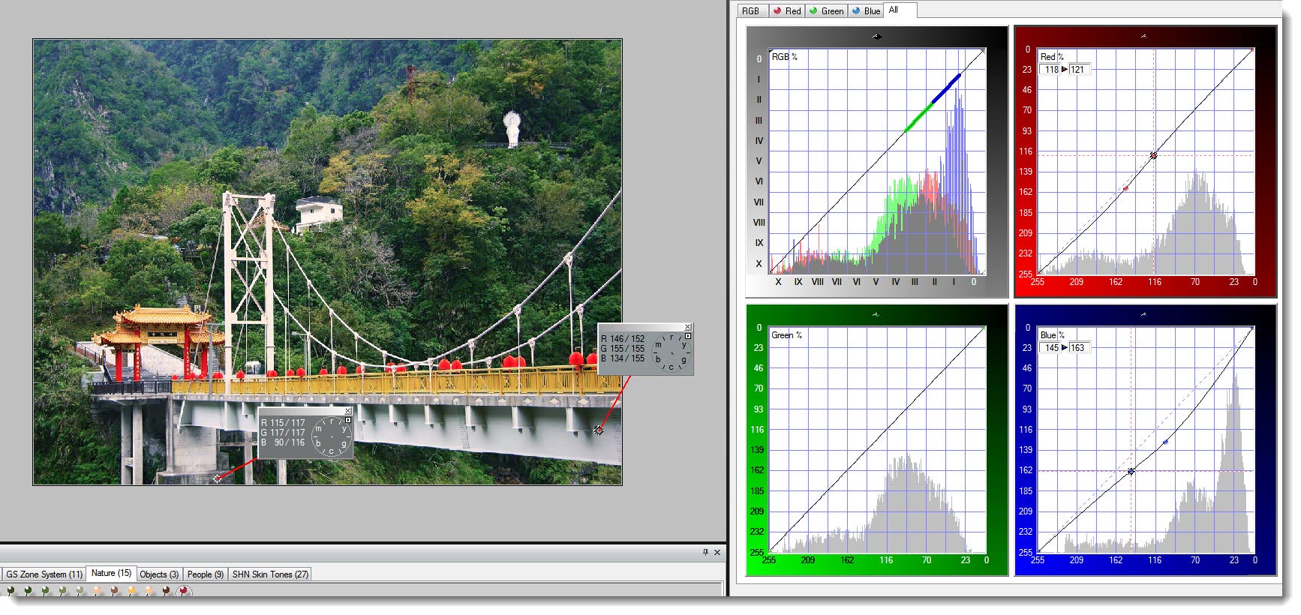The width and height of the screenshot is (1301, 615).
Task: Select the control point on the Blue curve
Action: (1131, 471)
